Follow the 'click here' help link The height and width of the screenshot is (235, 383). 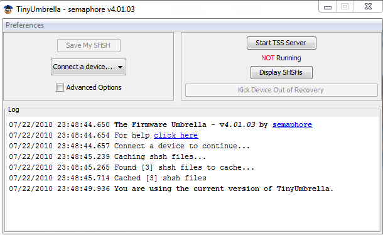pos(176,135)
